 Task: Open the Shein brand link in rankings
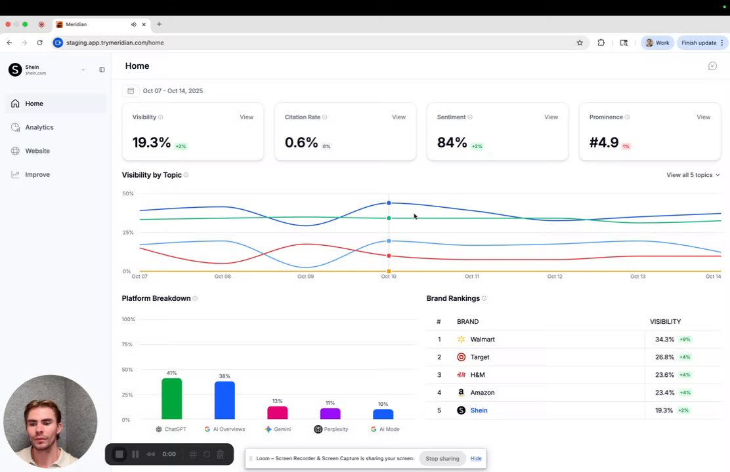479,410
